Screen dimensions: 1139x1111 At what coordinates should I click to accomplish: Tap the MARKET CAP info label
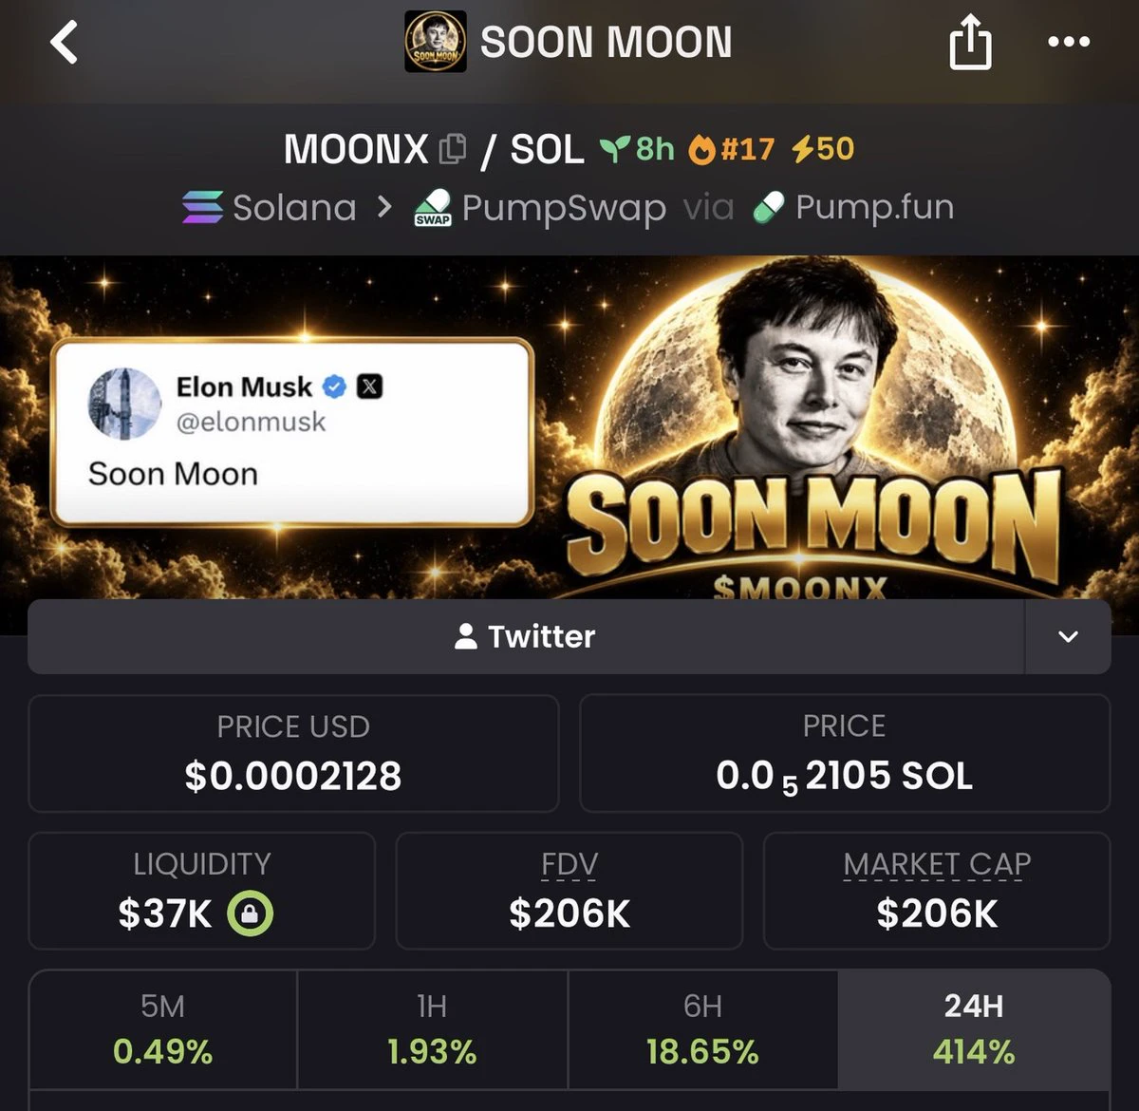click(x=937, y=864)
